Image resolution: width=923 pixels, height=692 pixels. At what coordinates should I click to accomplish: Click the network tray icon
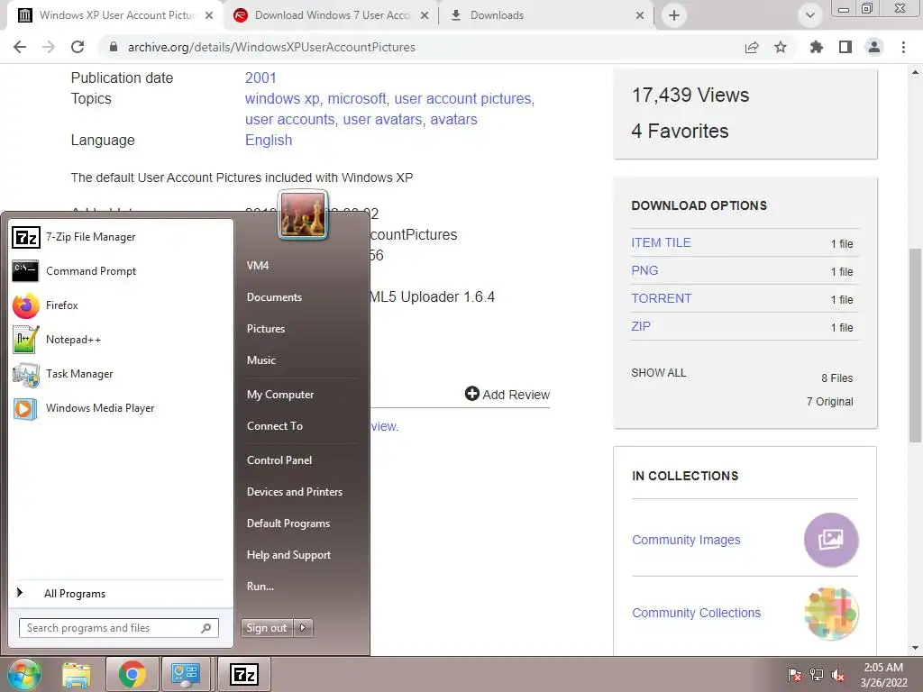click(817, 675)
